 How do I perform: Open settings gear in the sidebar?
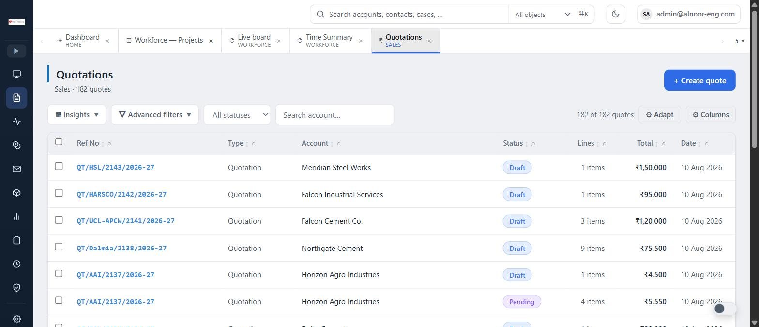coord(16,319)
